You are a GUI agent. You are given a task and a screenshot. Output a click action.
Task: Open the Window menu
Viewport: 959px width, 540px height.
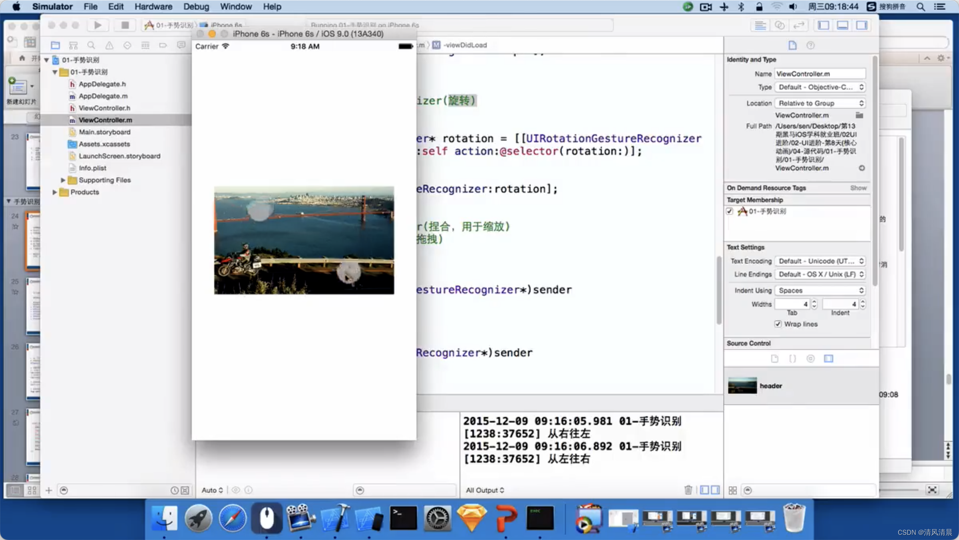coord(236,7)
